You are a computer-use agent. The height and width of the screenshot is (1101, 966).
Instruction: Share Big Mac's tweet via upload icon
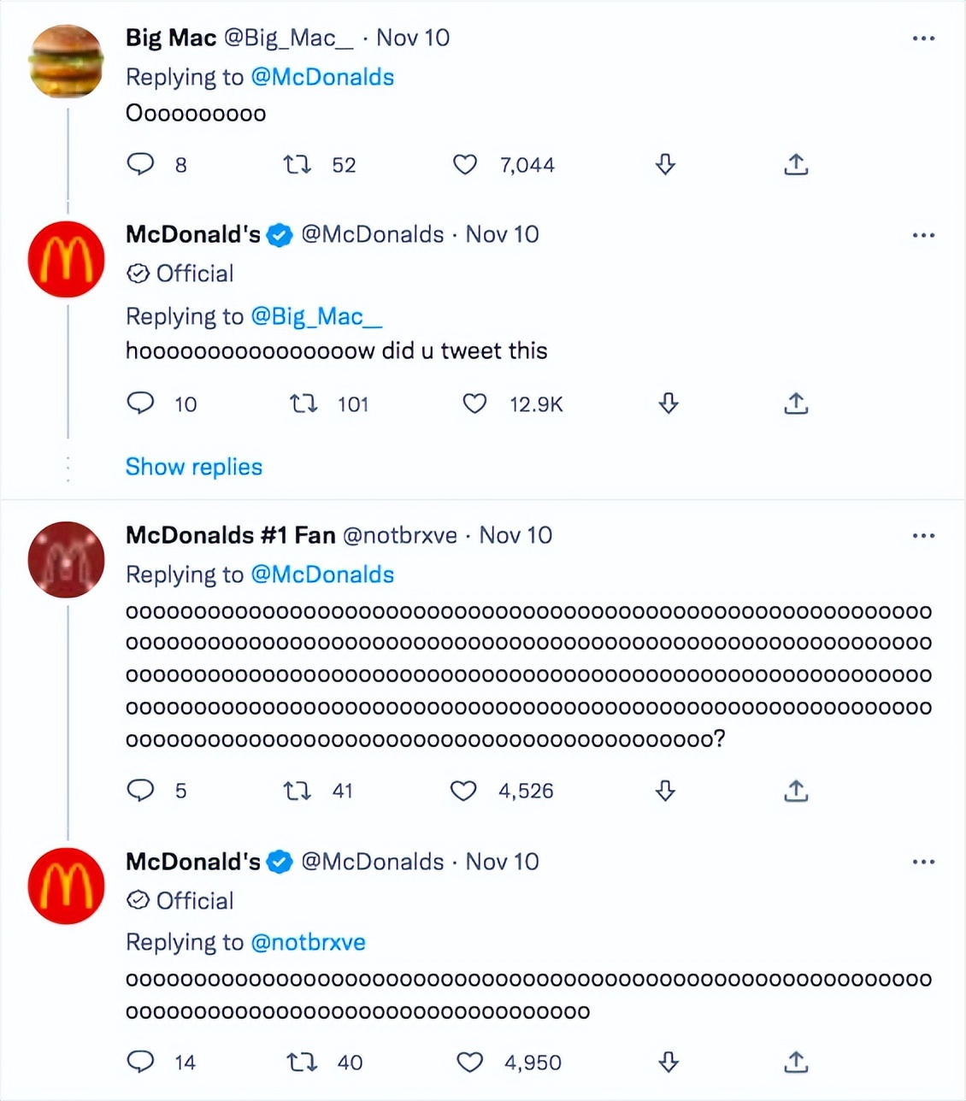(796, 164)
